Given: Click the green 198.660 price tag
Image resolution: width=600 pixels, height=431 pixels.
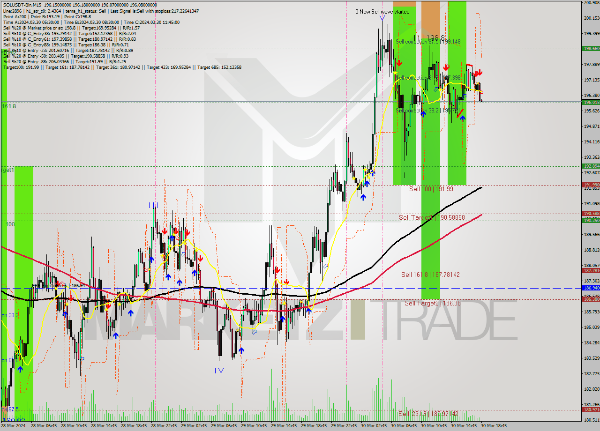Looking at the screenshot, I should (x=591, y=49).
